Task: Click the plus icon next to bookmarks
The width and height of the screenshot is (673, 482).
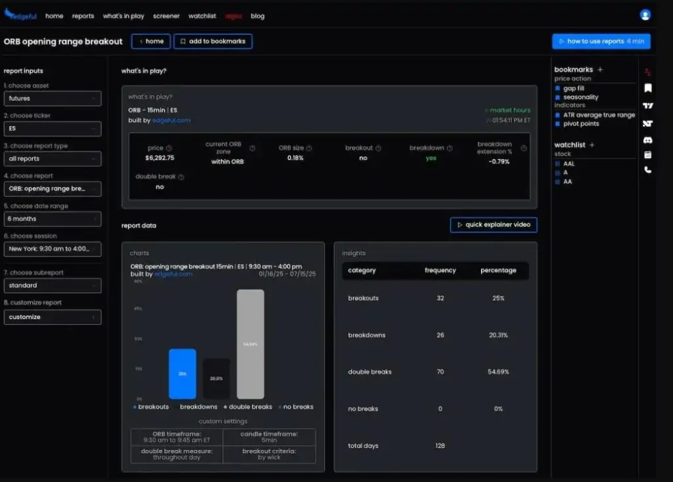Action: pos(600,70)
